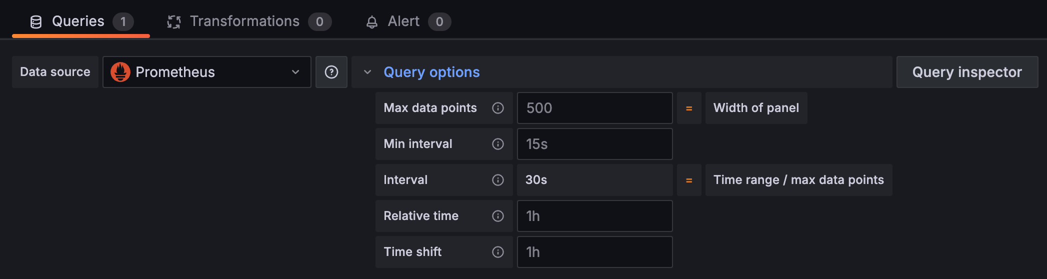Image resolution: width=1047 pixels, height=279 pixels.
Task: Click the Time shift info icon
Action: tap(497, 252)
